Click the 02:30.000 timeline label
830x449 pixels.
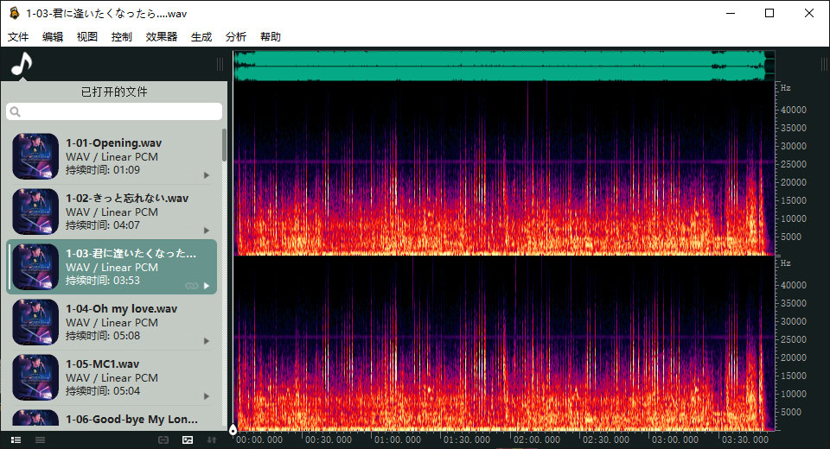click(x=605, y=440)
